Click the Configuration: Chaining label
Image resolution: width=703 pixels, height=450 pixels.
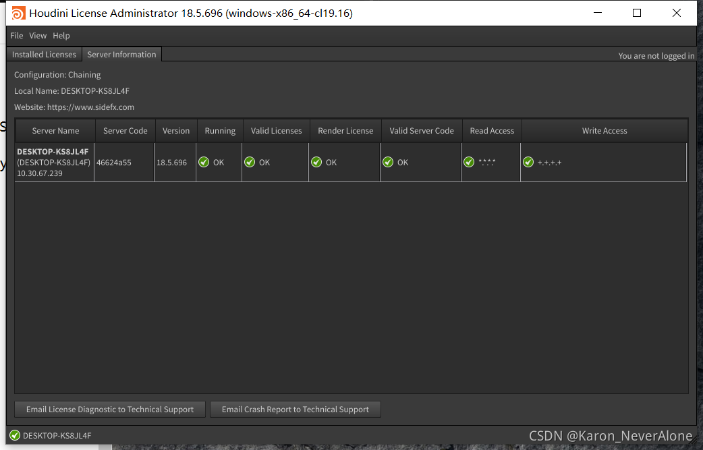pos(57,75)
